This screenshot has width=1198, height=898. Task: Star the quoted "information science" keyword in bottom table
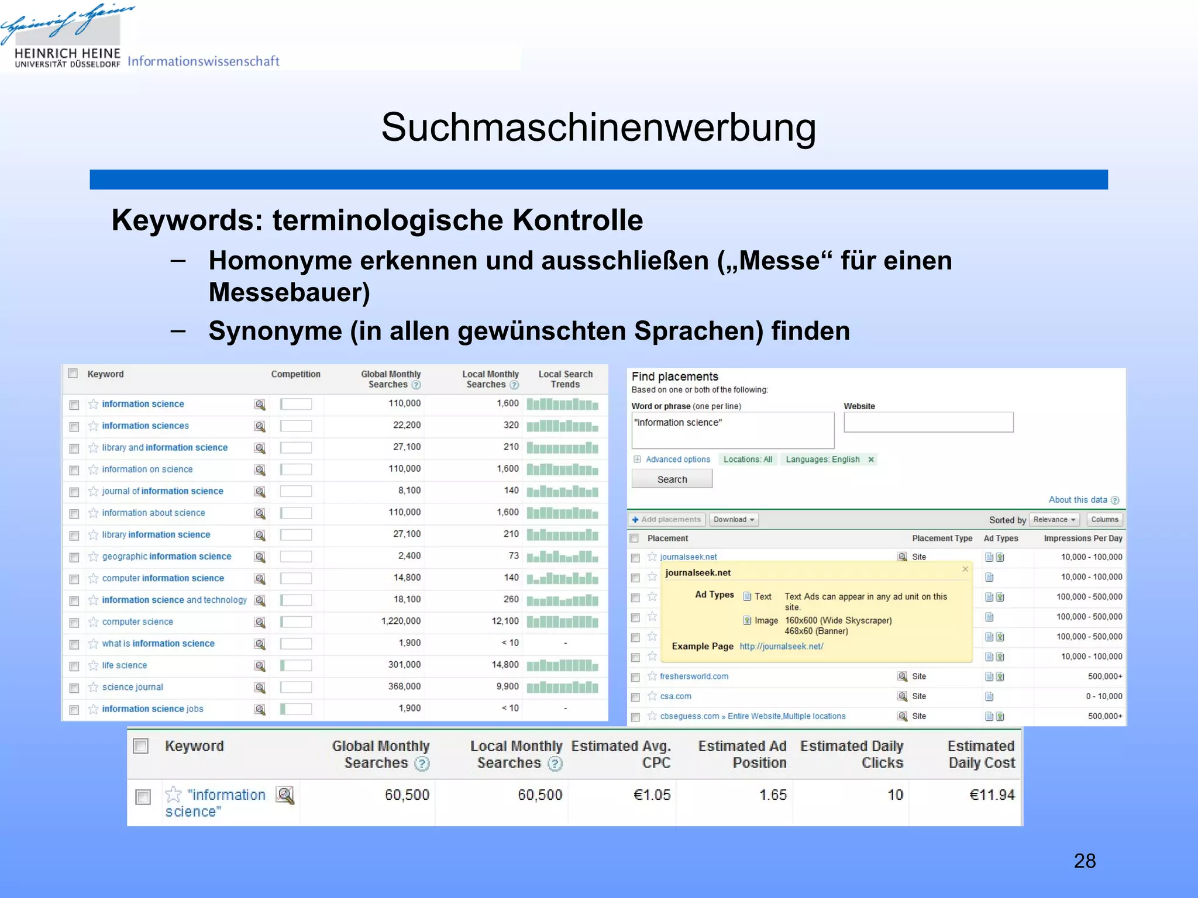(x=174, y=794)
